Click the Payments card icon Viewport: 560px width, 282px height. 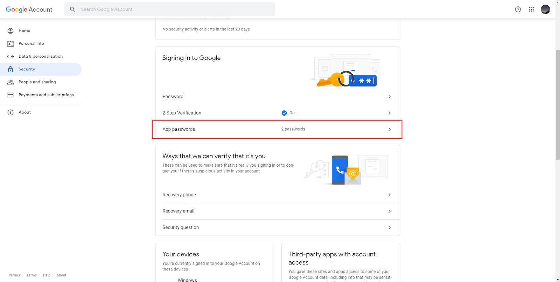coord(10,95)
